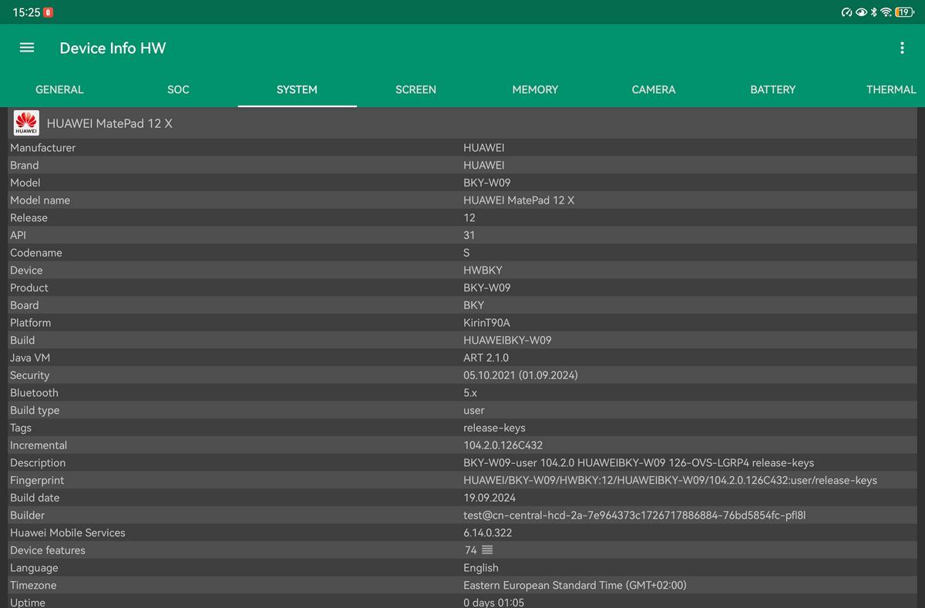
Task: Go to the MEMORY tab
Action: pyautogui.click(x=535, y=89)
